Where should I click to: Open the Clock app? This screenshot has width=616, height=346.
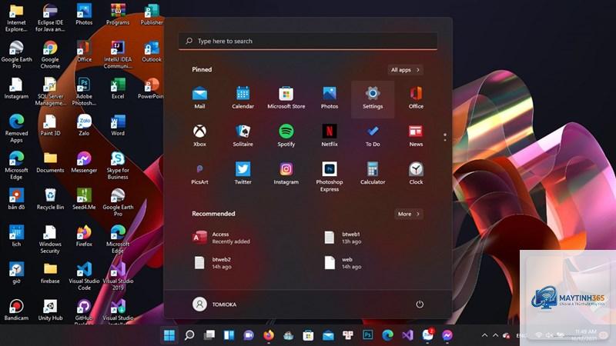416,173
